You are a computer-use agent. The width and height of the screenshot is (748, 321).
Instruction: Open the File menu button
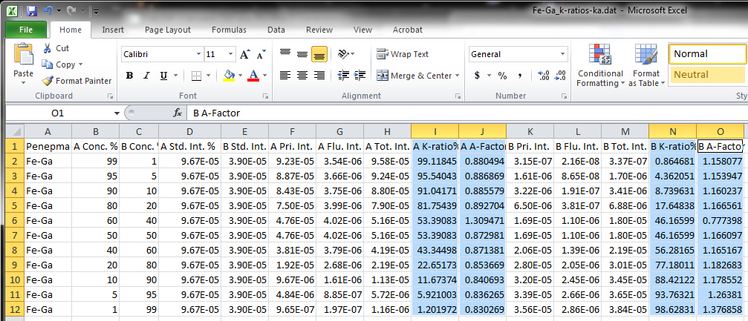[25, 30]
